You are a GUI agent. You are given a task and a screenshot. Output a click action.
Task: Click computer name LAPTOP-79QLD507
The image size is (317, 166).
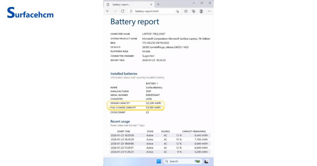pos(154,34)
